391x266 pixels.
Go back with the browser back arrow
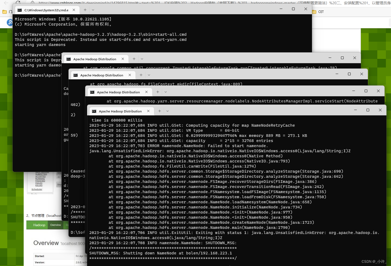6,2
